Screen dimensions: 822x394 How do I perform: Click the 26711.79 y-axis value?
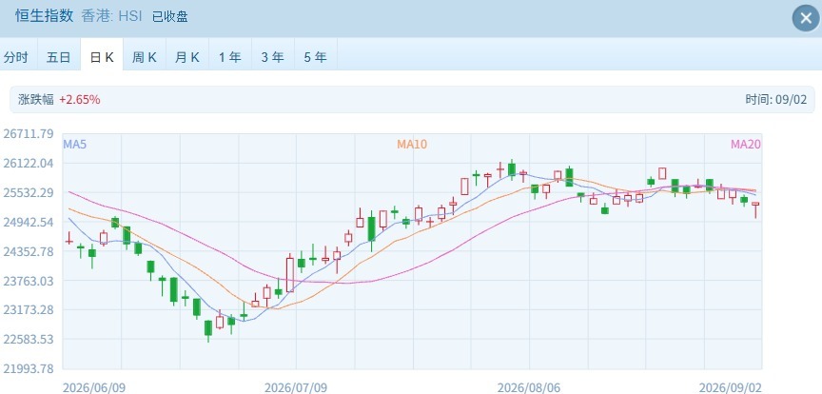point(29,134)
